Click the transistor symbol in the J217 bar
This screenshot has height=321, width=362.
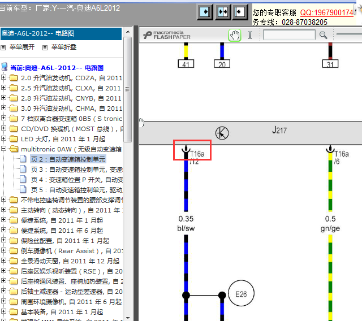(x=222, y=133)
